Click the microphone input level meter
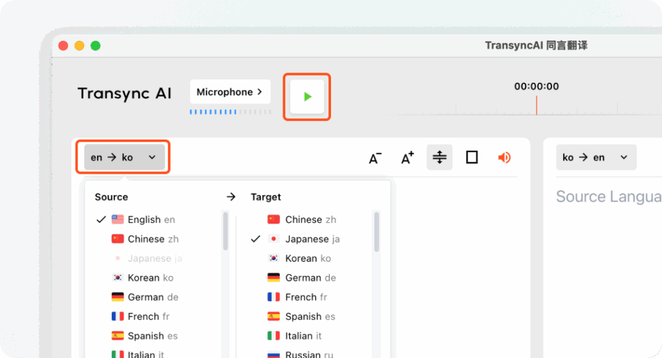The height and width of the screenshot is (358, 662). pyautogui.click(x=230, y=112)
